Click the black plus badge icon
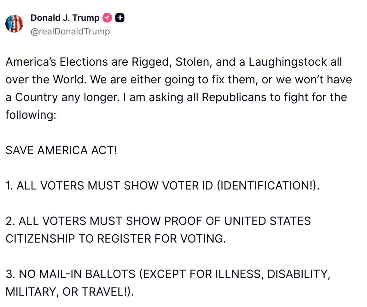367x307 pixels. 120,18
